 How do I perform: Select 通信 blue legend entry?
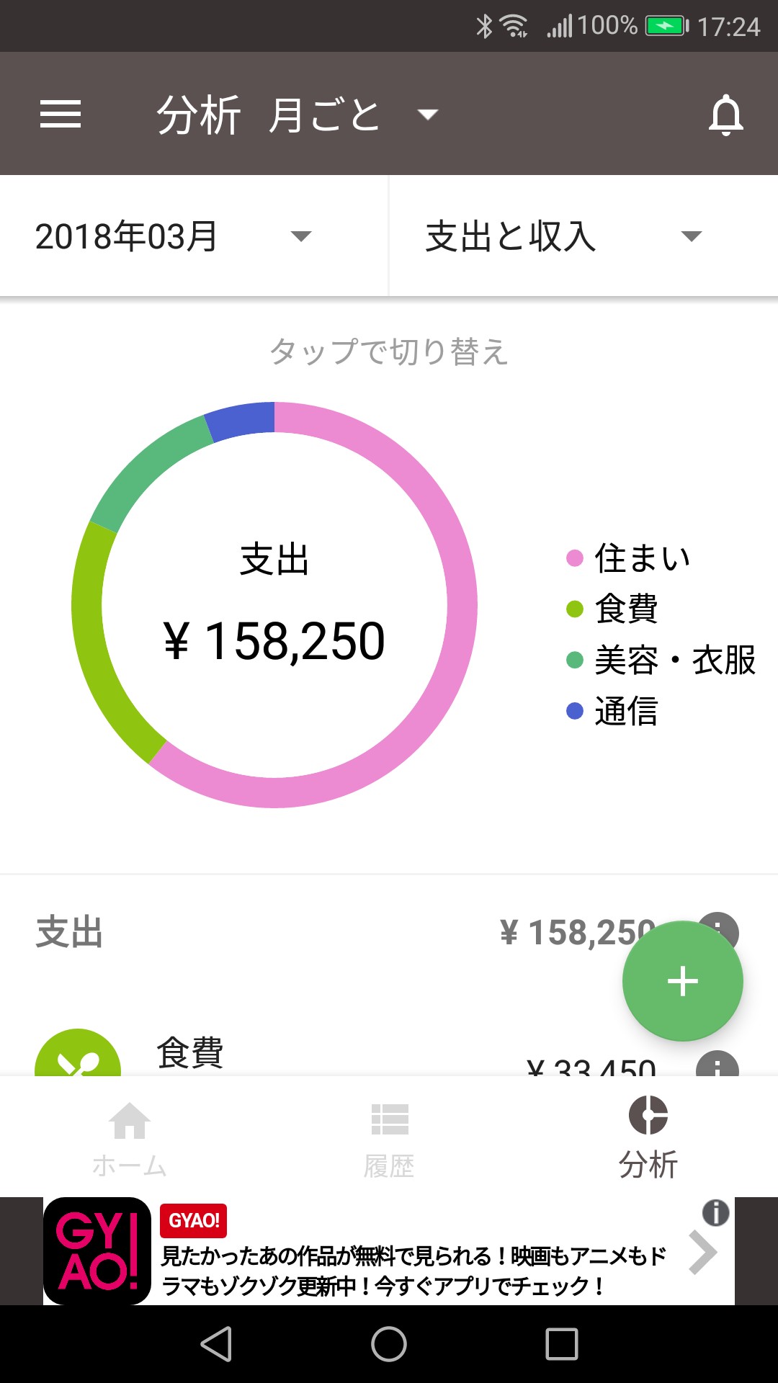point(612,711)
